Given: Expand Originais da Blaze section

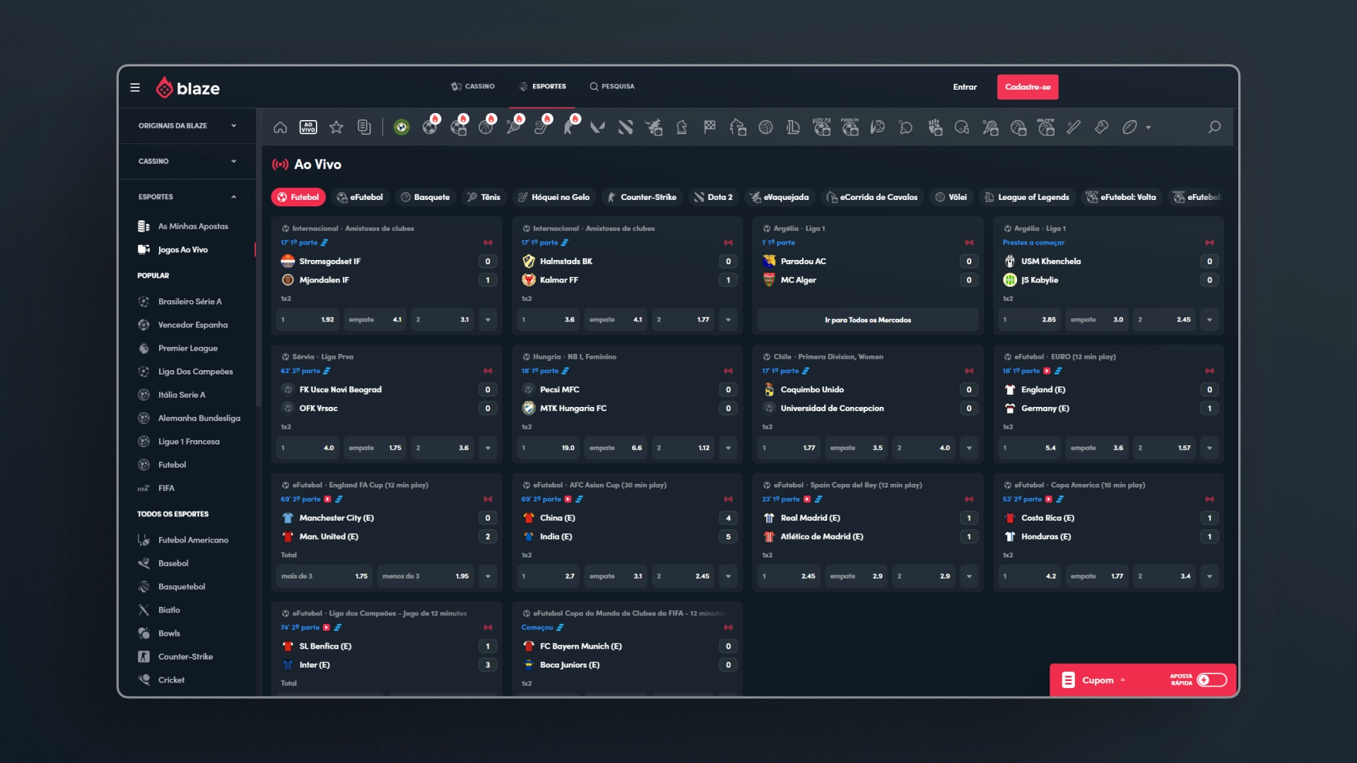Looking at the screenshot, I should pyautogui.click(x=187, y=126).
